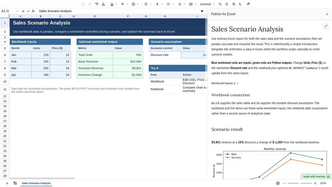Add a new sheet with plus button
The image size is (332, 187).
7,183
